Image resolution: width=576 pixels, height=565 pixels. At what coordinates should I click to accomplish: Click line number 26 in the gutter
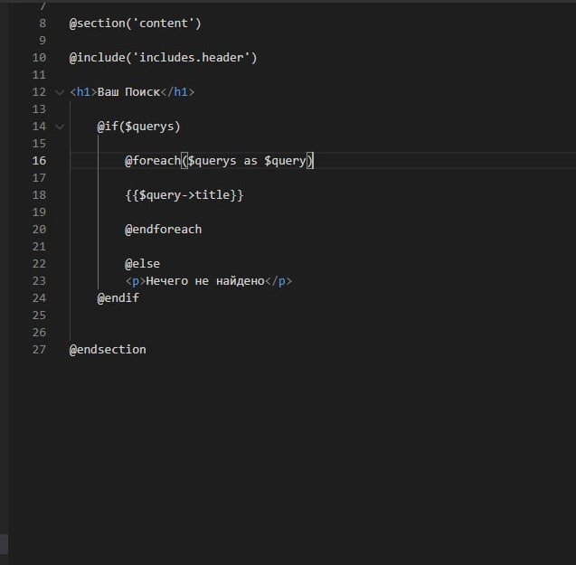[39, 333]
